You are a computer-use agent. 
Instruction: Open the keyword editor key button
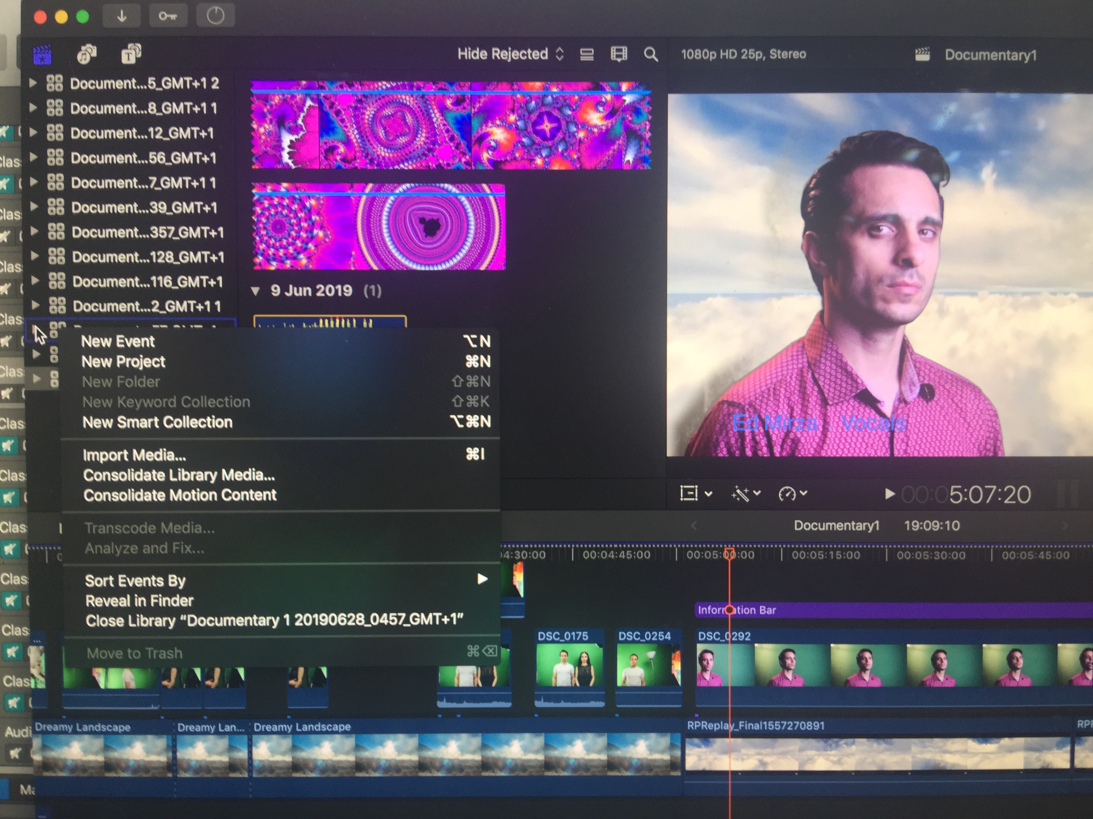[x=167, y=16]
